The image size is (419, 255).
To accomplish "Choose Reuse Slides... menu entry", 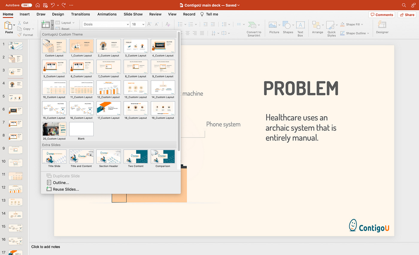I will [x=66, y=189].
